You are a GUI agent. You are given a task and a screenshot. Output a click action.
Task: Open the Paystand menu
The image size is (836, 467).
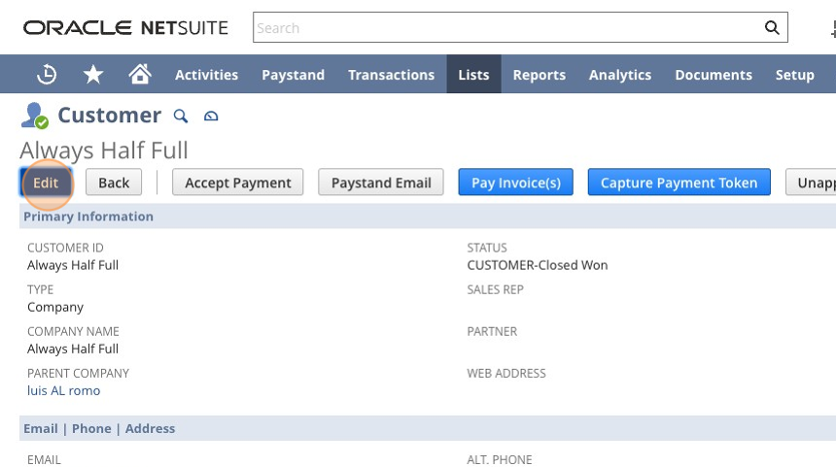tap(294, 75)
